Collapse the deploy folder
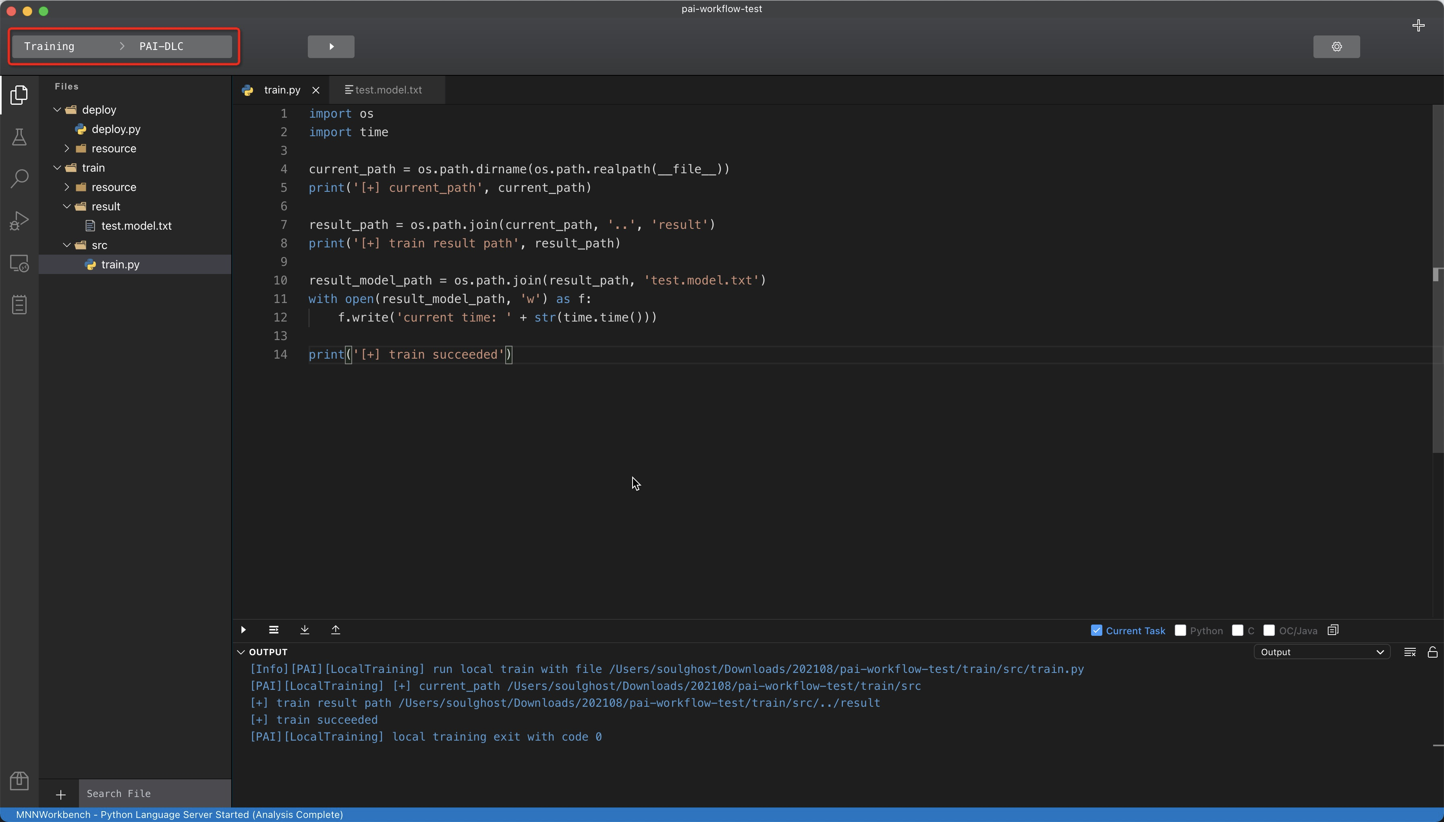 (57, 110)
